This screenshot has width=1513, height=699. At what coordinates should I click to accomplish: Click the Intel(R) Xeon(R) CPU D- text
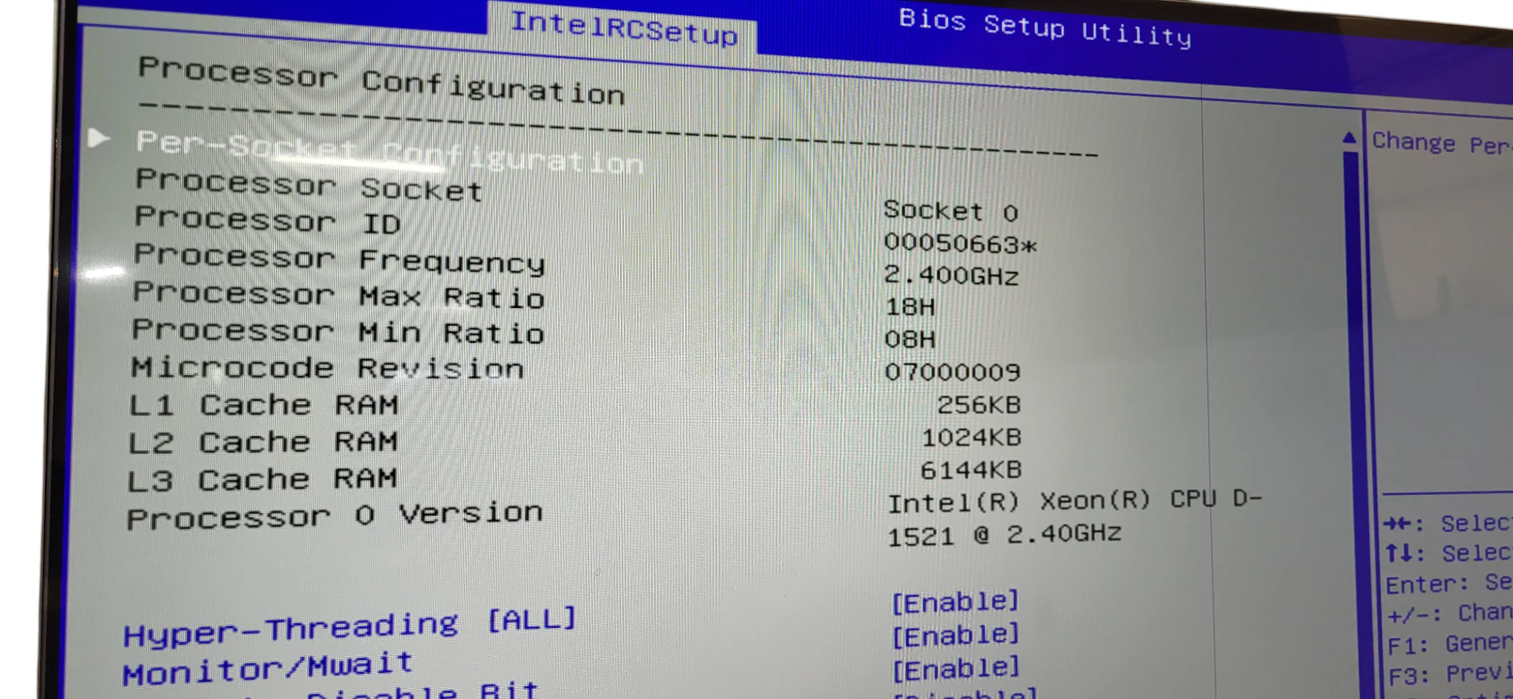1075,502
